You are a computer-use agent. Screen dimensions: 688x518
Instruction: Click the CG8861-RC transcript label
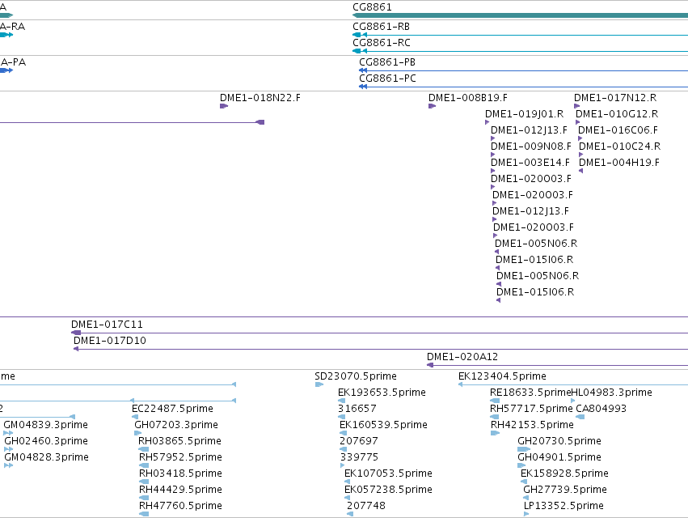tap(382, 43)
